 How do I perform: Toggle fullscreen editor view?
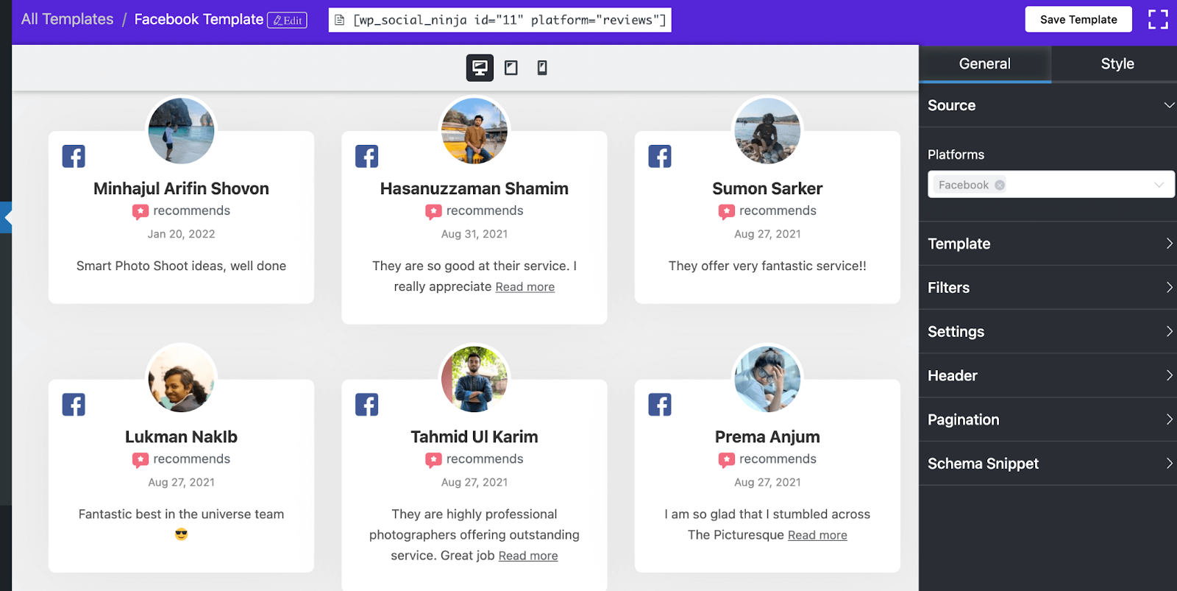1158,19
